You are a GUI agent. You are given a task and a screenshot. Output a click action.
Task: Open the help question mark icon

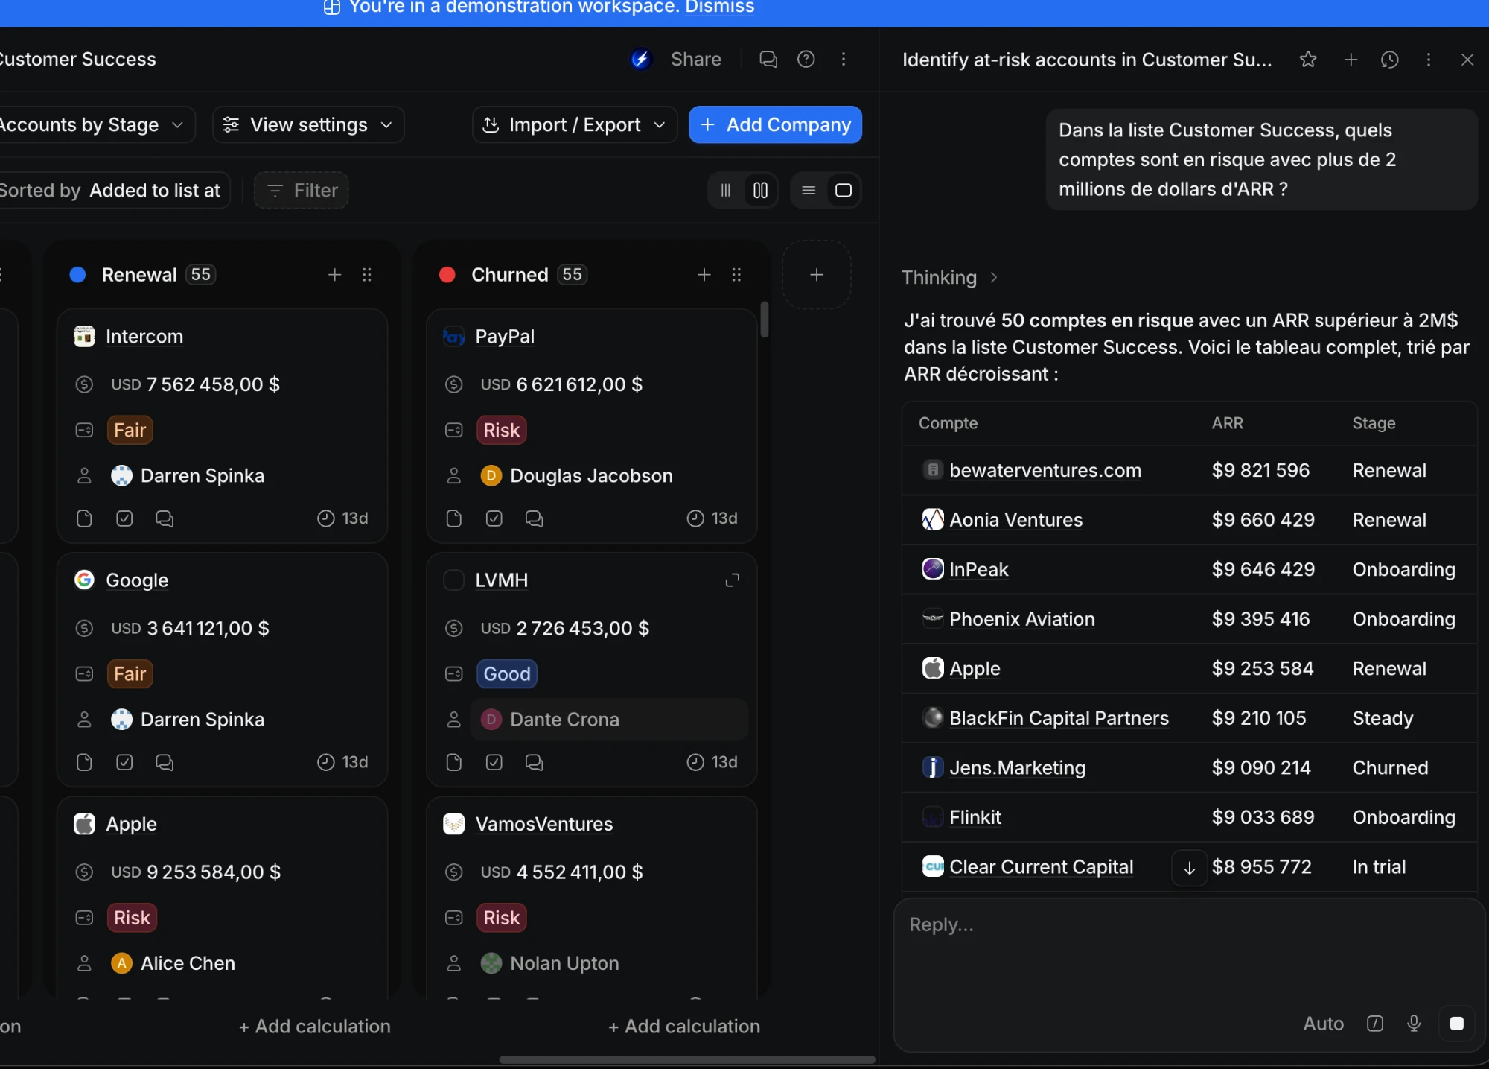[806, 59]
